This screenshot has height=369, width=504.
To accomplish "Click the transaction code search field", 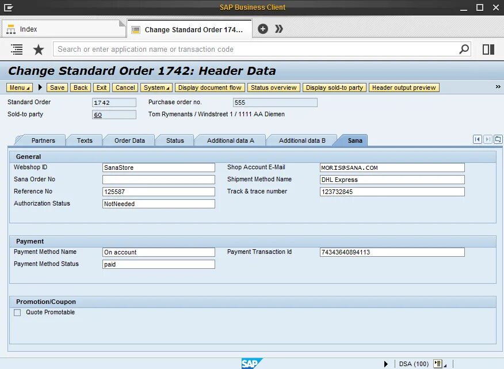I will click(257, 50).
